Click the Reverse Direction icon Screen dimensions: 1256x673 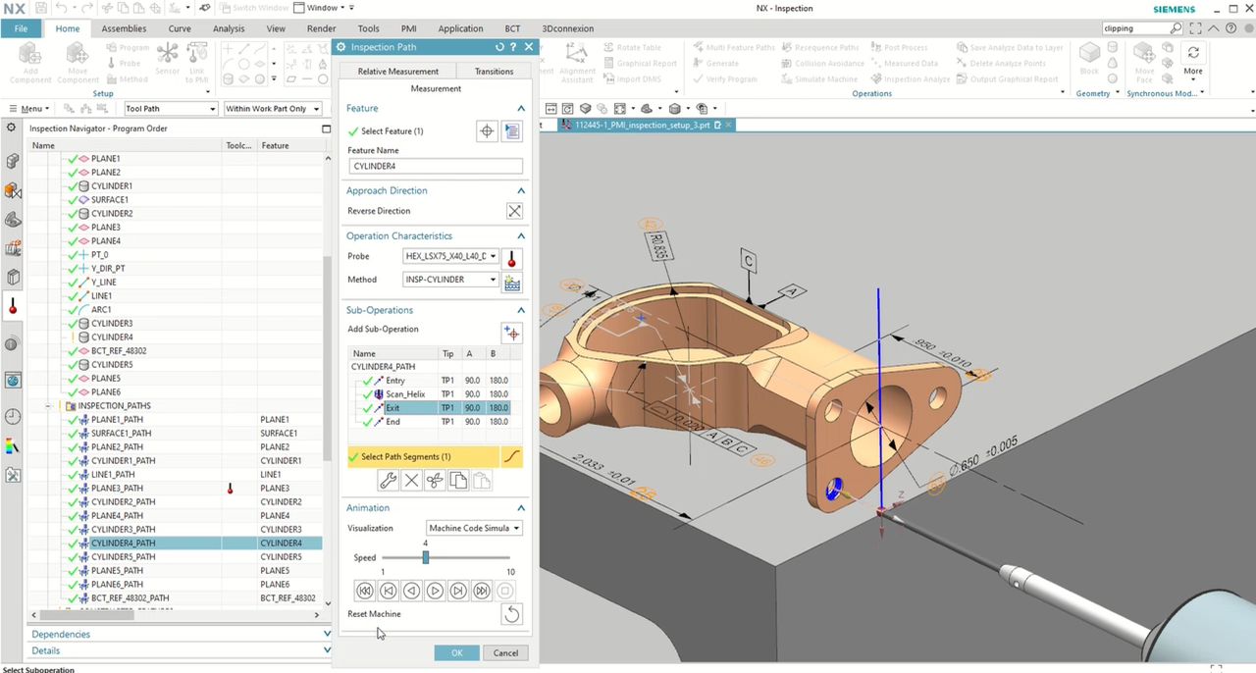(513, 211)
